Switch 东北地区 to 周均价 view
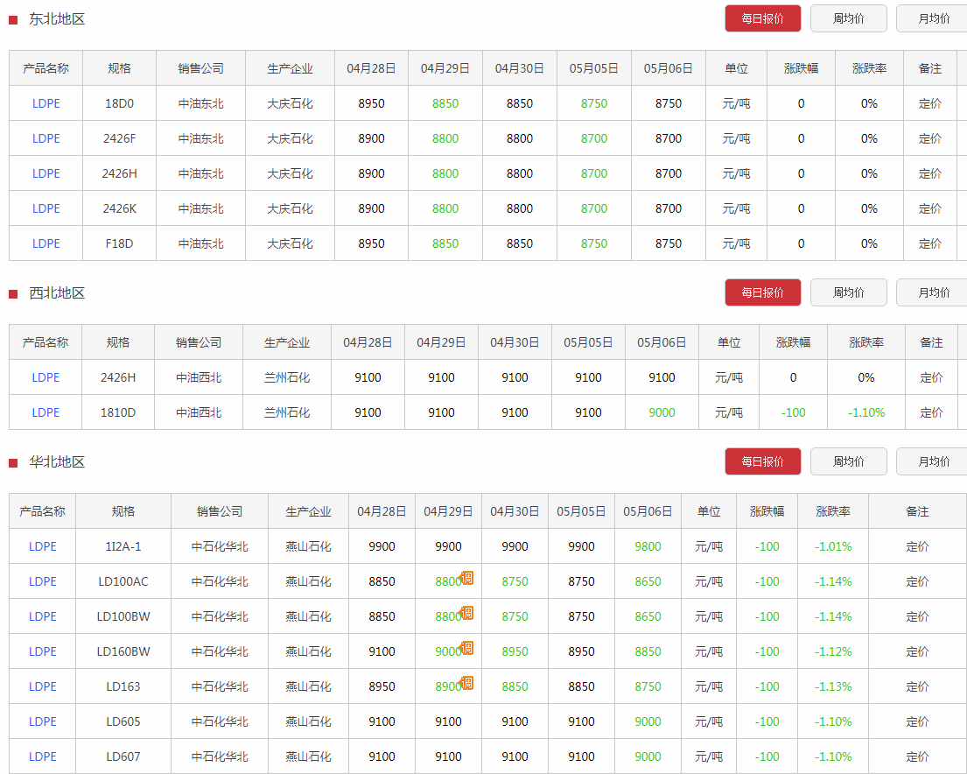 point(848,18)
